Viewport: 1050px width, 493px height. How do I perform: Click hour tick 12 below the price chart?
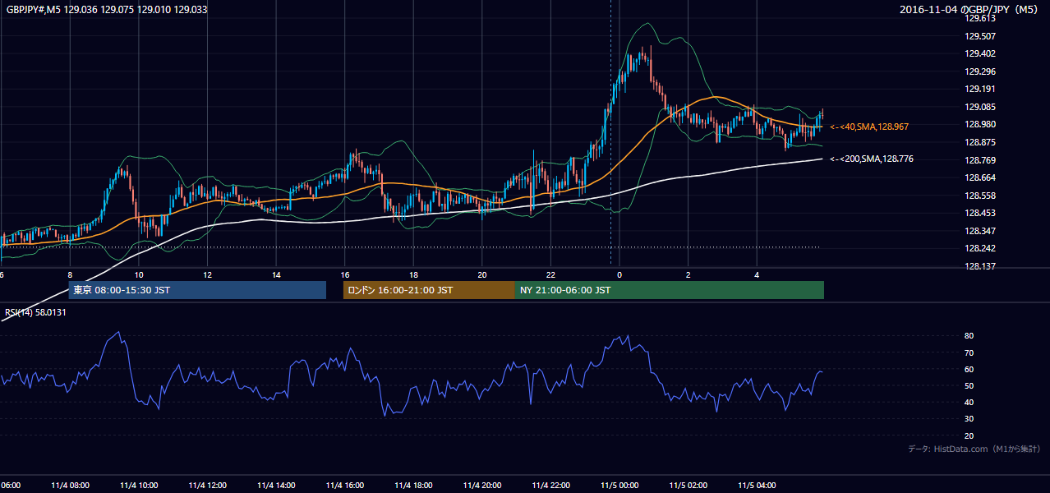tap(208, 275)
